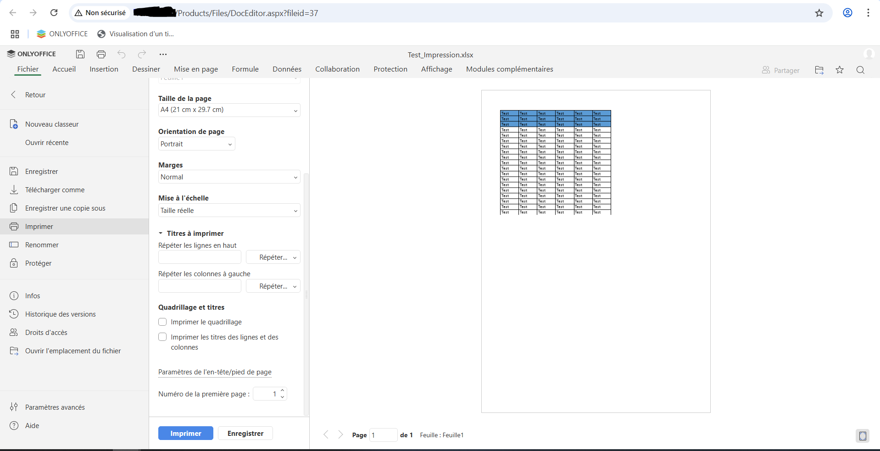Click the undo arrow icon
Image resolution: width=880 pixels, height=451 pixels.
point(122,54)
